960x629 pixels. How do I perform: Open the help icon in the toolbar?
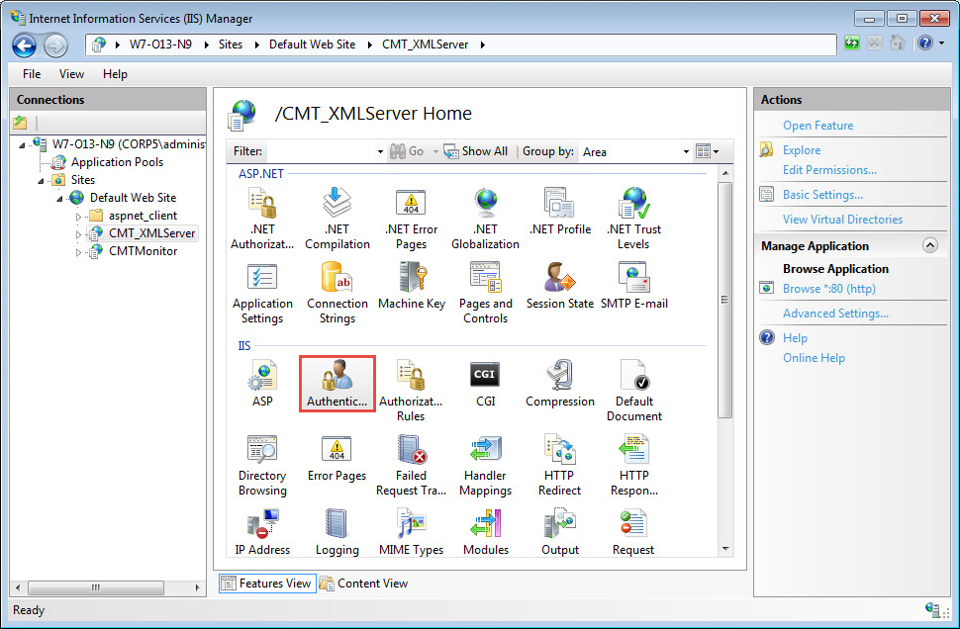point(925,43)
